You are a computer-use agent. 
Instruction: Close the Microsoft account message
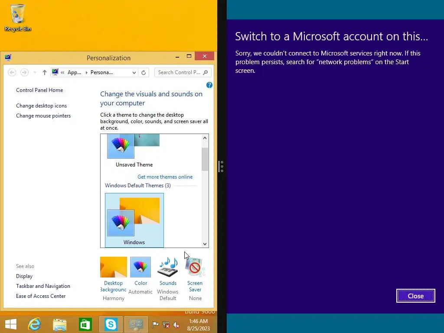(x=415, y=296)
